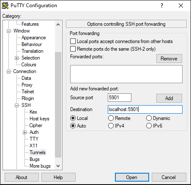Click the question mark help button
This screenshot has height=185, width=191.
tap(162, 5)
